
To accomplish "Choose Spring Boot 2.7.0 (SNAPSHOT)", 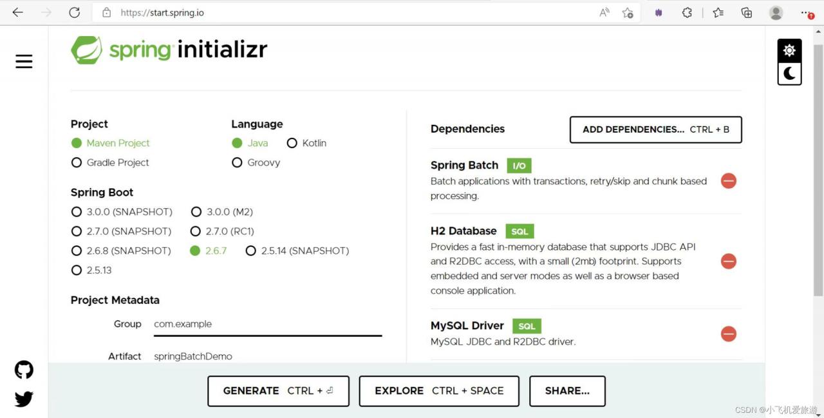I will (x=121, y=231).
